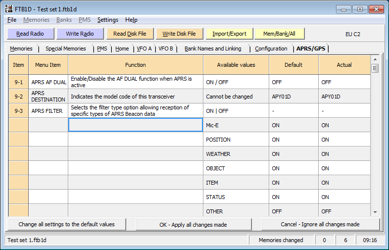Screen dimensions: 389x250
Task: Open the Bank Names and Linking tab
Action: (x=213, y=49)
